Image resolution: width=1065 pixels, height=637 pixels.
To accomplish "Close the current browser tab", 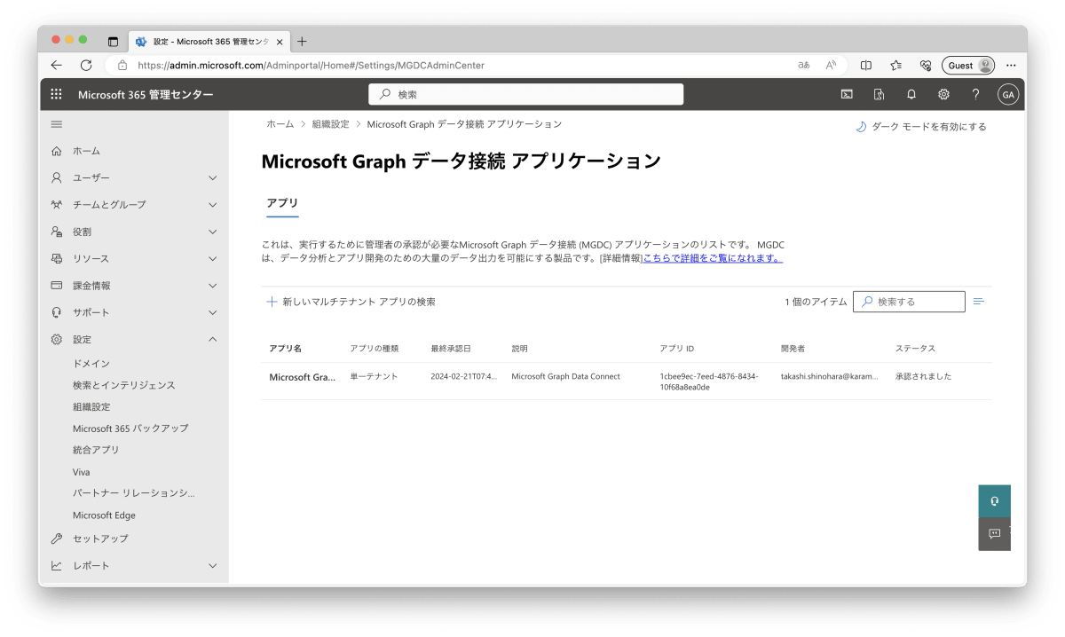I will (280, 42).
